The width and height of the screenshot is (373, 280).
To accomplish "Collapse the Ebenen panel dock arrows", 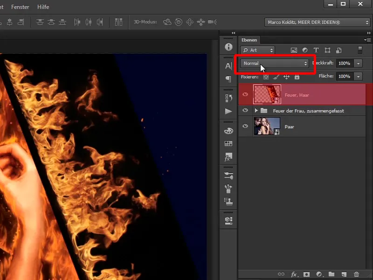I will coord(369,33).
